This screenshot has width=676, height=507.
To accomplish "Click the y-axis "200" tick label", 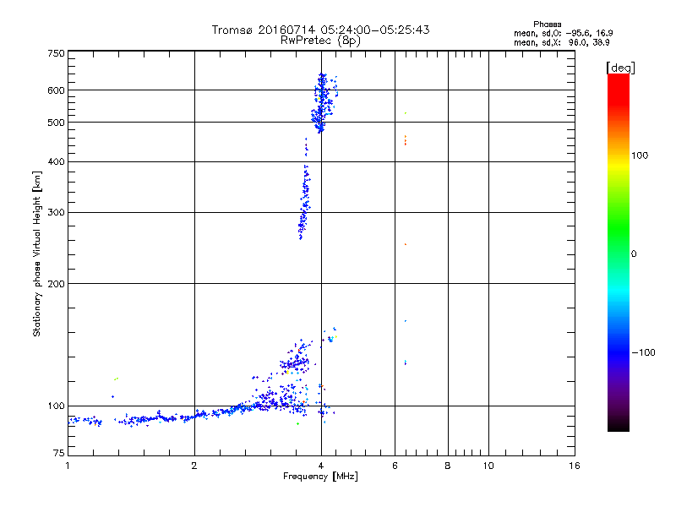I will click(56, 284).
